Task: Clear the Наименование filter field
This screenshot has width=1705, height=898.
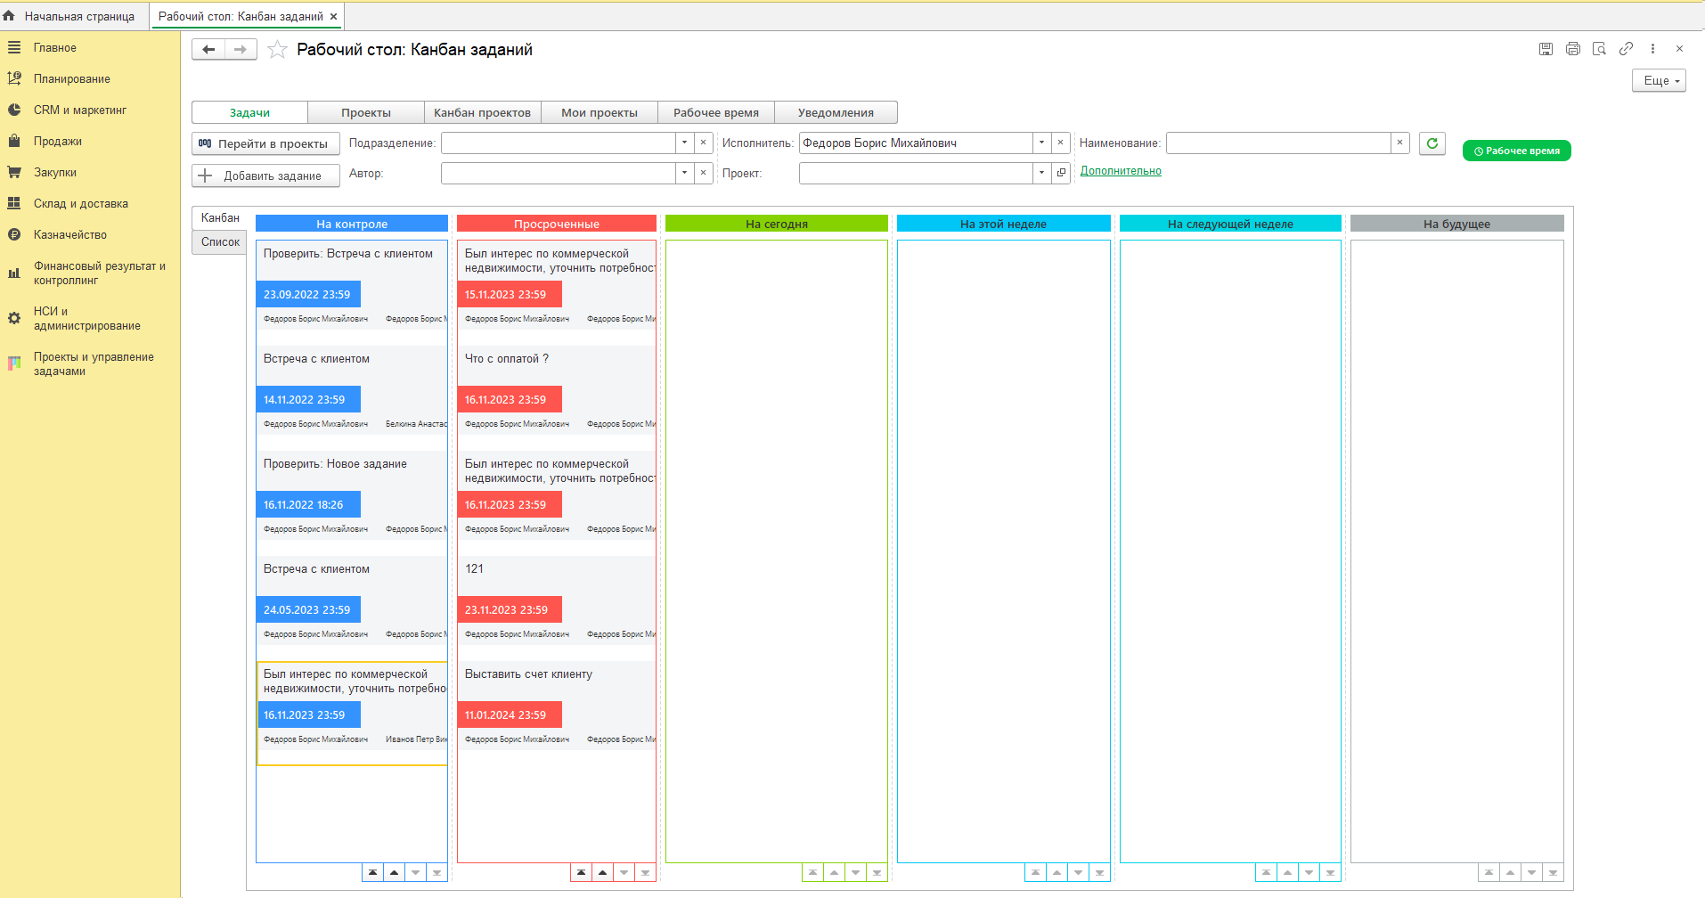Action: coord(1400,143)
